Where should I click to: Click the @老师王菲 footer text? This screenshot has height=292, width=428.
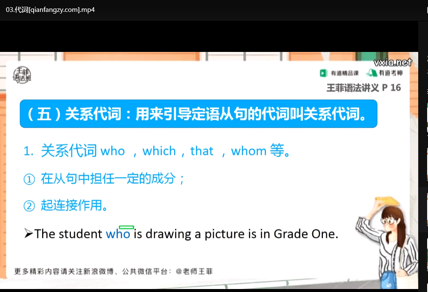click(x=194, y=272)
